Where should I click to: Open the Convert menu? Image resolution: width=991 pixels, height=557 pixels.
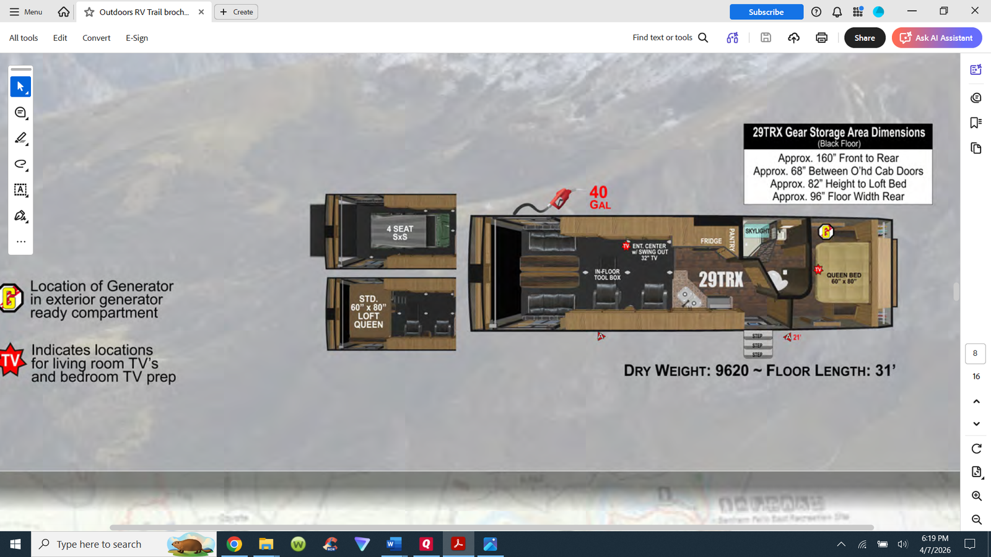(96, 38)
